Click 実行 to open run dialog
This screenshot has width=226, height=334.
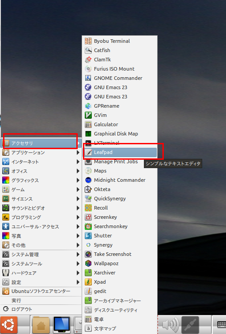point(41,300)
